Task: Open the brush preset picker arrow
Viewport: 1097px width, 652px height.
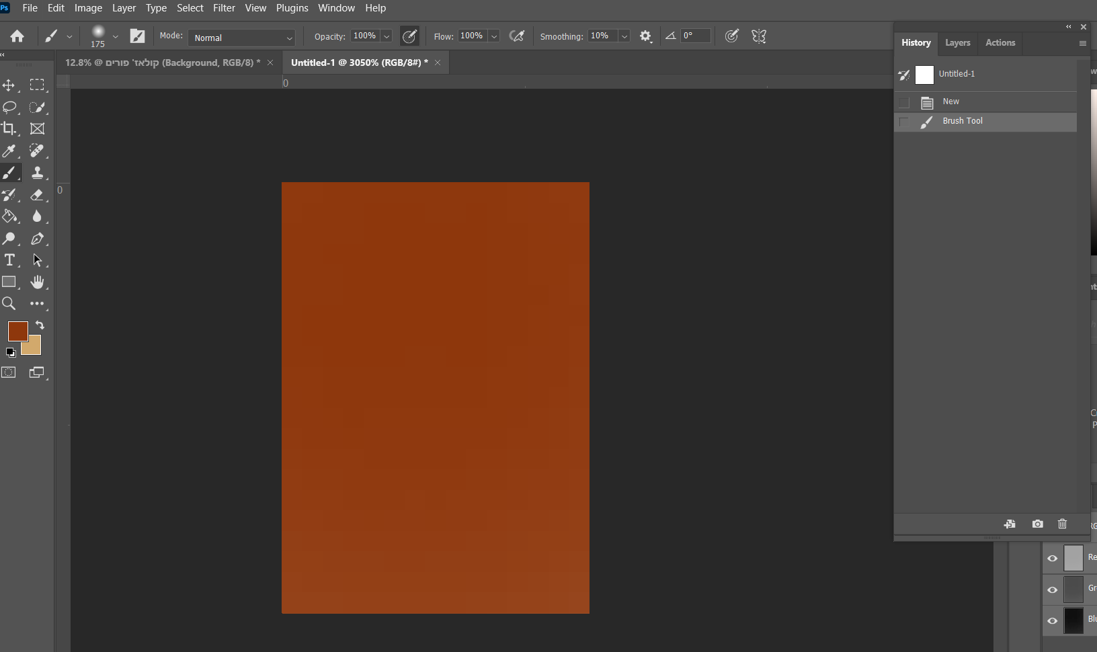Action: tap(116, 36)
